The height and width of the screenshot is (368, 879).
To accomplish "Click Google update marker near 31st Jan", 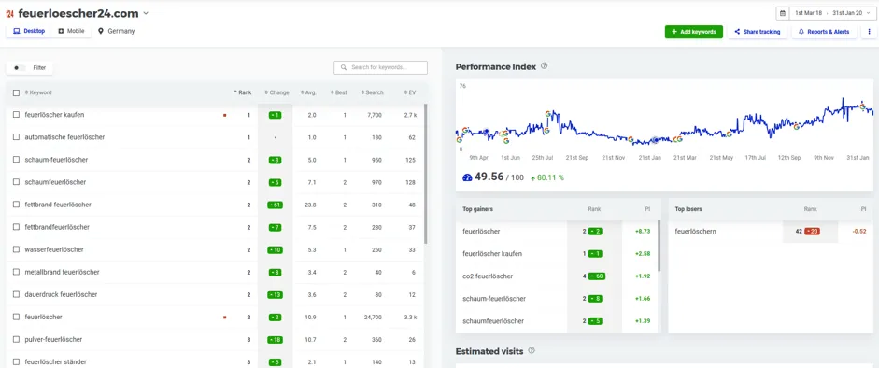I will point(863,106).
